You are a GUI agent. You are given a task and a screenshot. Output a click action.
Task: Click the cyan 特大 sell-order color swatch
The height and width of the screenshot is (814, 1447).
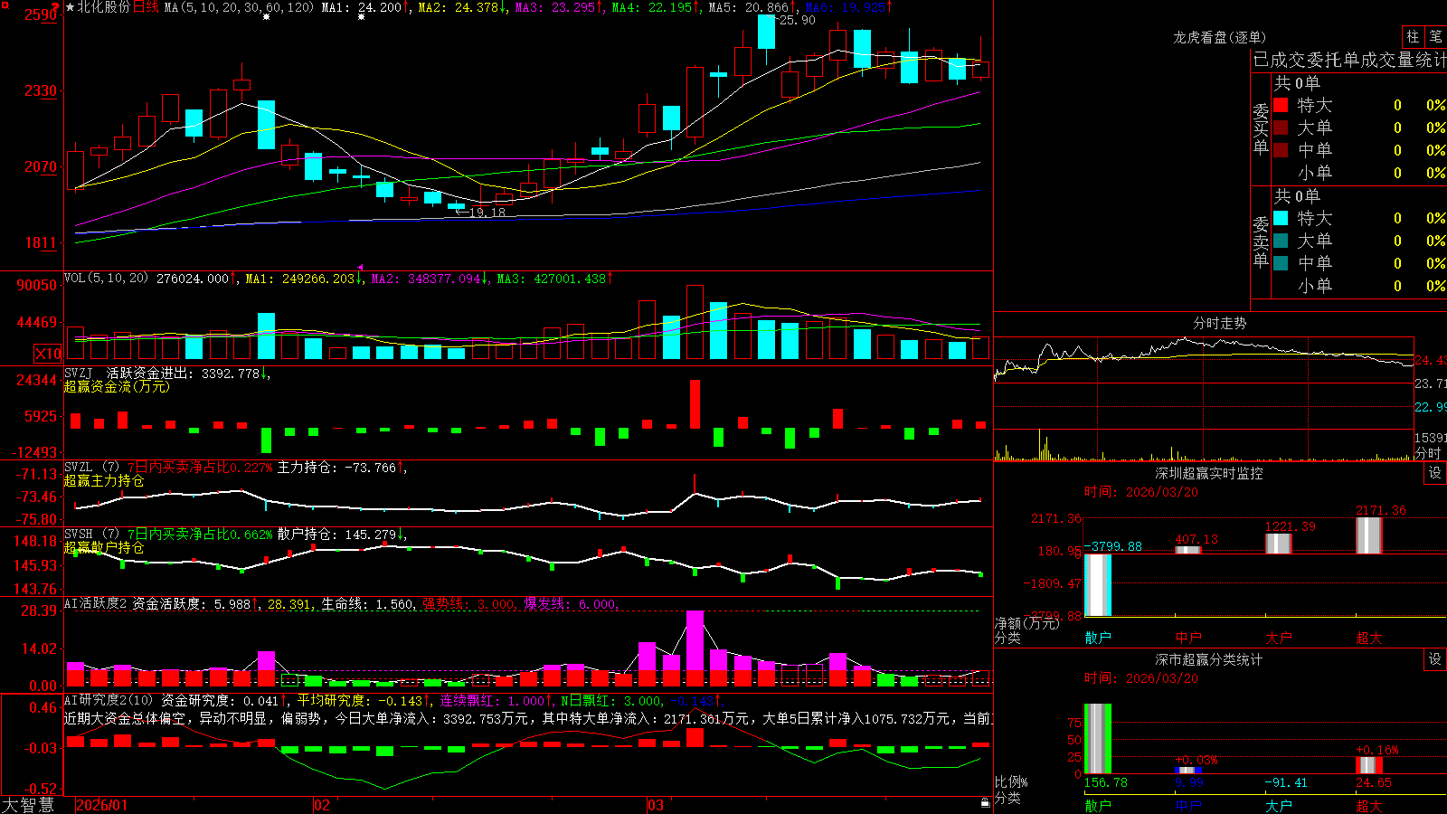coord(1281,218)
